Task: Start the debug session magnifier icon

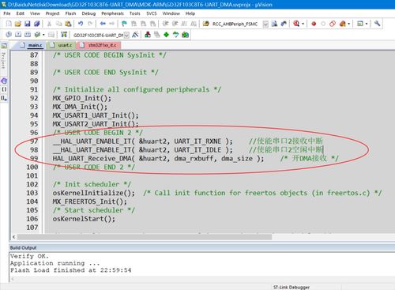Action: (296, 24)
